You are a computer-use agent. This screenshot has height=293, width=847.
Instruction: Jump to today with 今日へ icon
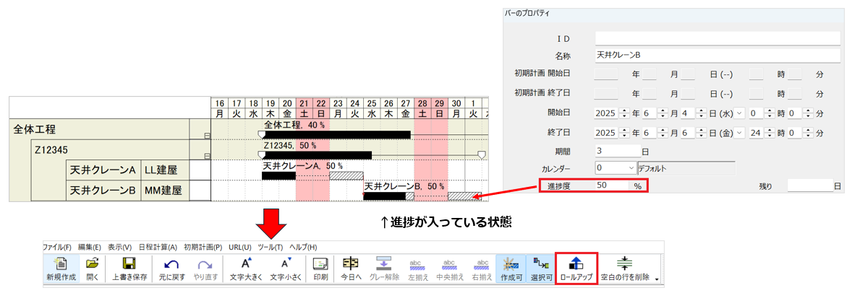pos(351,268)
